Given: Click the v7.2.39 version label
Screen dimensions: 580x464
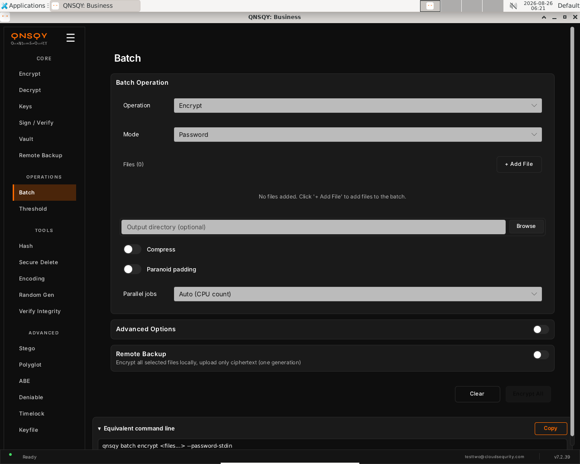Looking at the screenshot, I should click(x=562, y=457).
